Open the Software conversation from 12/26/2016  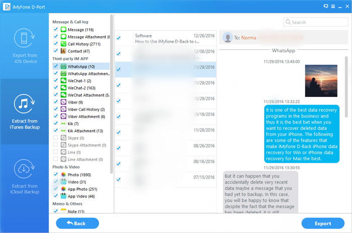tap(165, 38)
